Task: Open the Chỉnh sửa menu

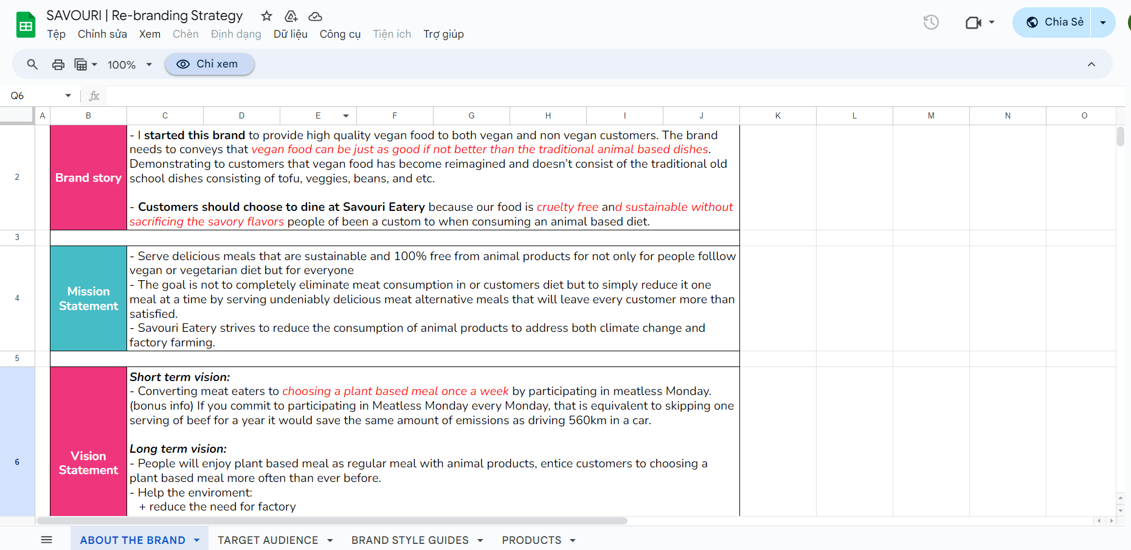Action: [102, 34]
